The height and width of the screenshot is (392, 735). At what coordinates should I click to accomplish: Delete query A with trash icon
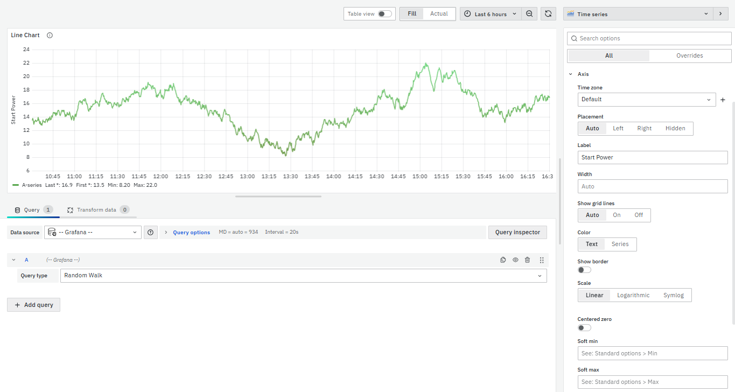pyautogui.click(x=527, y=260)
